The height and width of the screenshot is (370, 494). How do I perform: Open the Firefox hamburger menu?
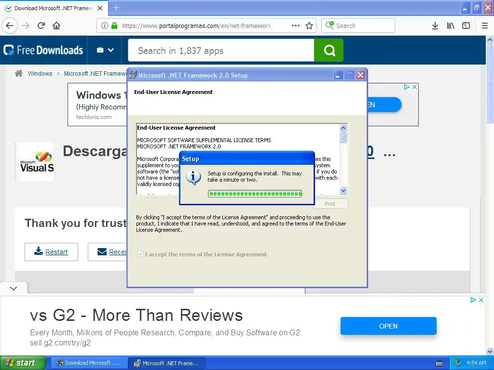(x=485, y=26)
